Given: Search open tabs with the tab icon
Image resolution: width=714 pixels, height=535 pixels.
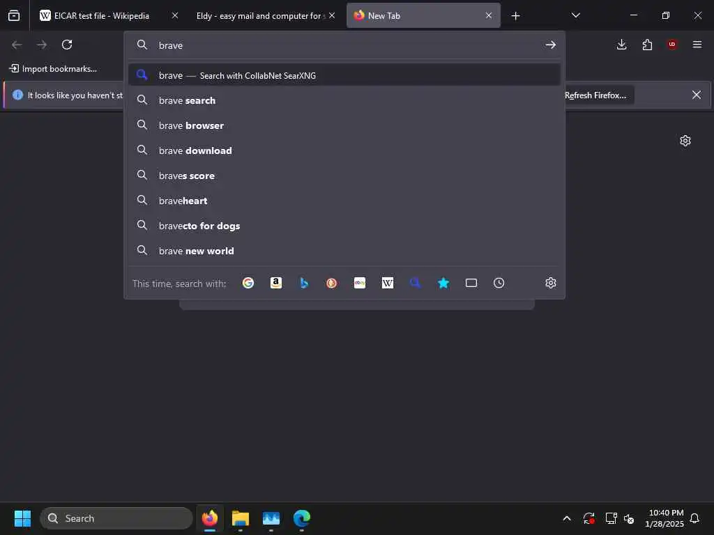Looking at the screenshot, I should [471, 283].
